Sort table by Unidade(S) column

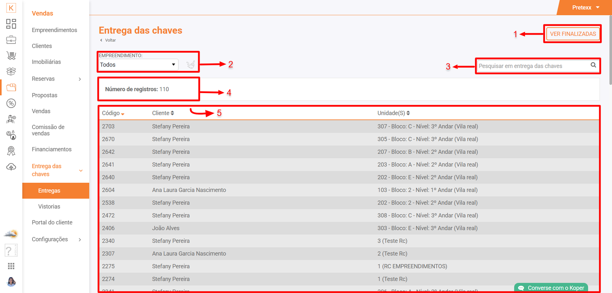coord(393,113)
